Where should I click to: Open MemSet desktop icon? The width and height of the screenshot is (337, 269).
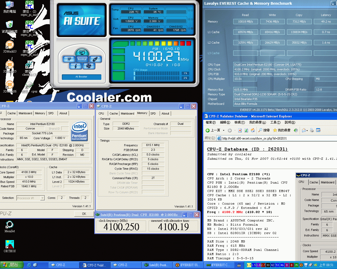click(10, 227)
